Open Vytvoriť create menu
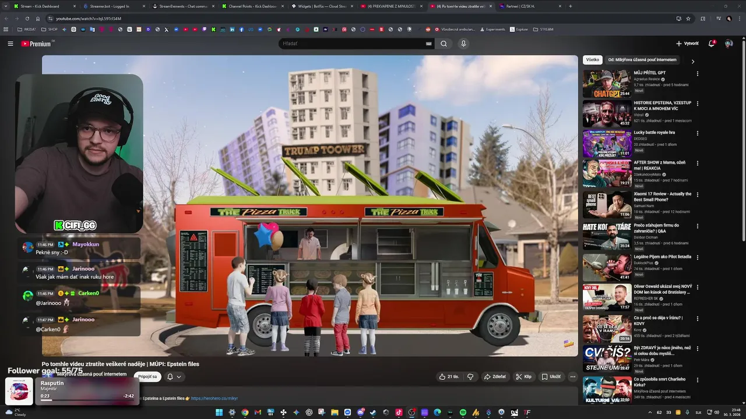The image size is (746, 419). point(687,44)
